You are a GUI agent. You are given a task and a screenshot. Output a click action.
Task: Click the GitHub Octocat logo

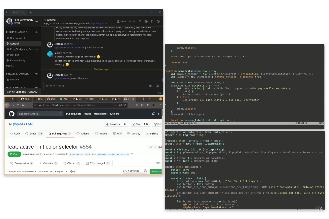12,114
